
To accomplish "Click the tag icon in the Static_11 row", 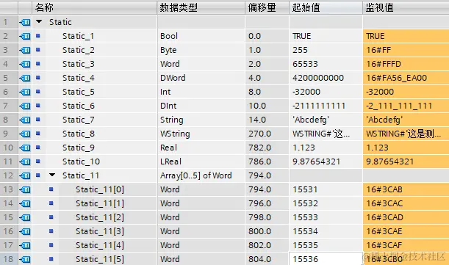I will [25, 175].
